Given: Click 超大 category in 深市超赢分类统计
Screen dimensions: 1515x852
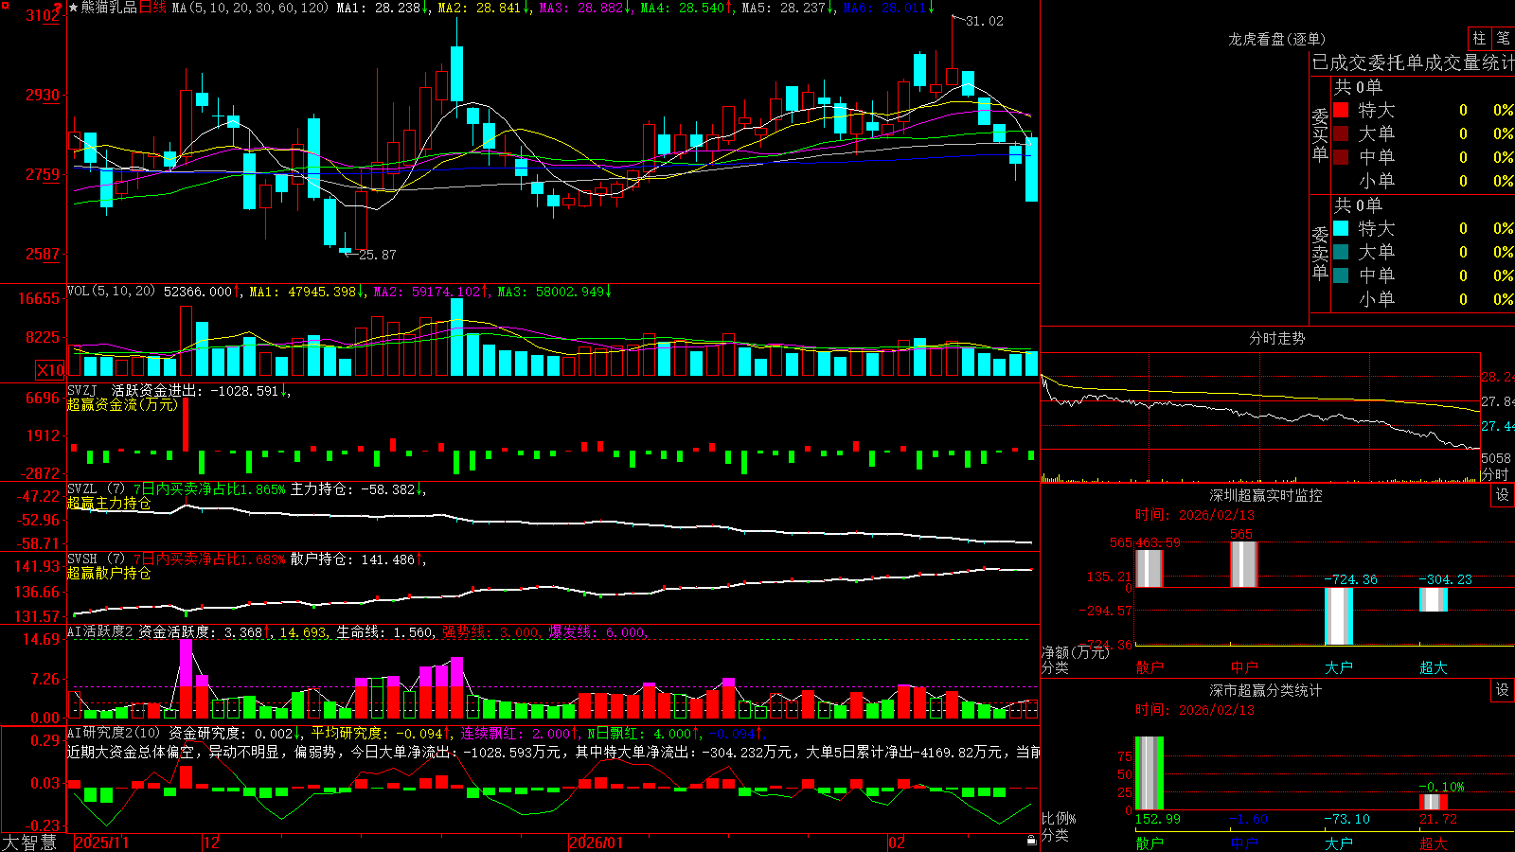Looking at the screenshot, I should pos(1434,843).
